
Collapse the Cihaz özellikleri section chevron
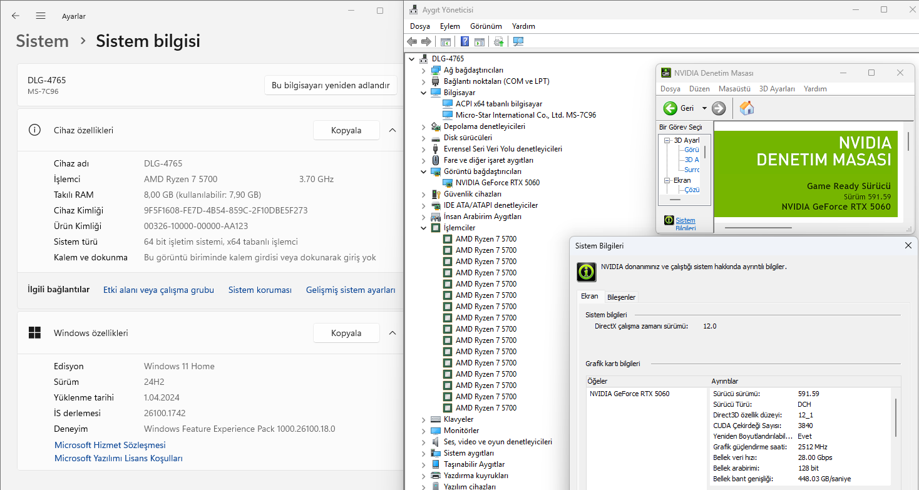(393, 130)
